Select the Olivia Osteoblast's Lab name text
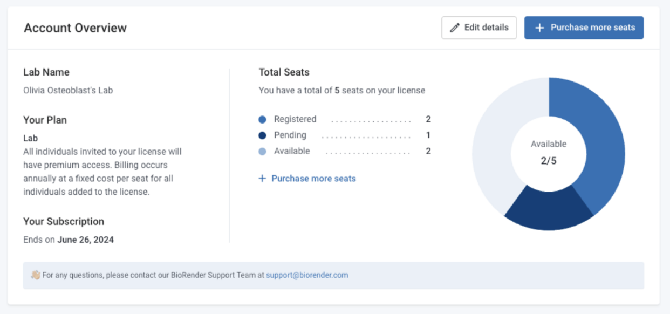The image size is (670, 314). [x=68, y=91]
